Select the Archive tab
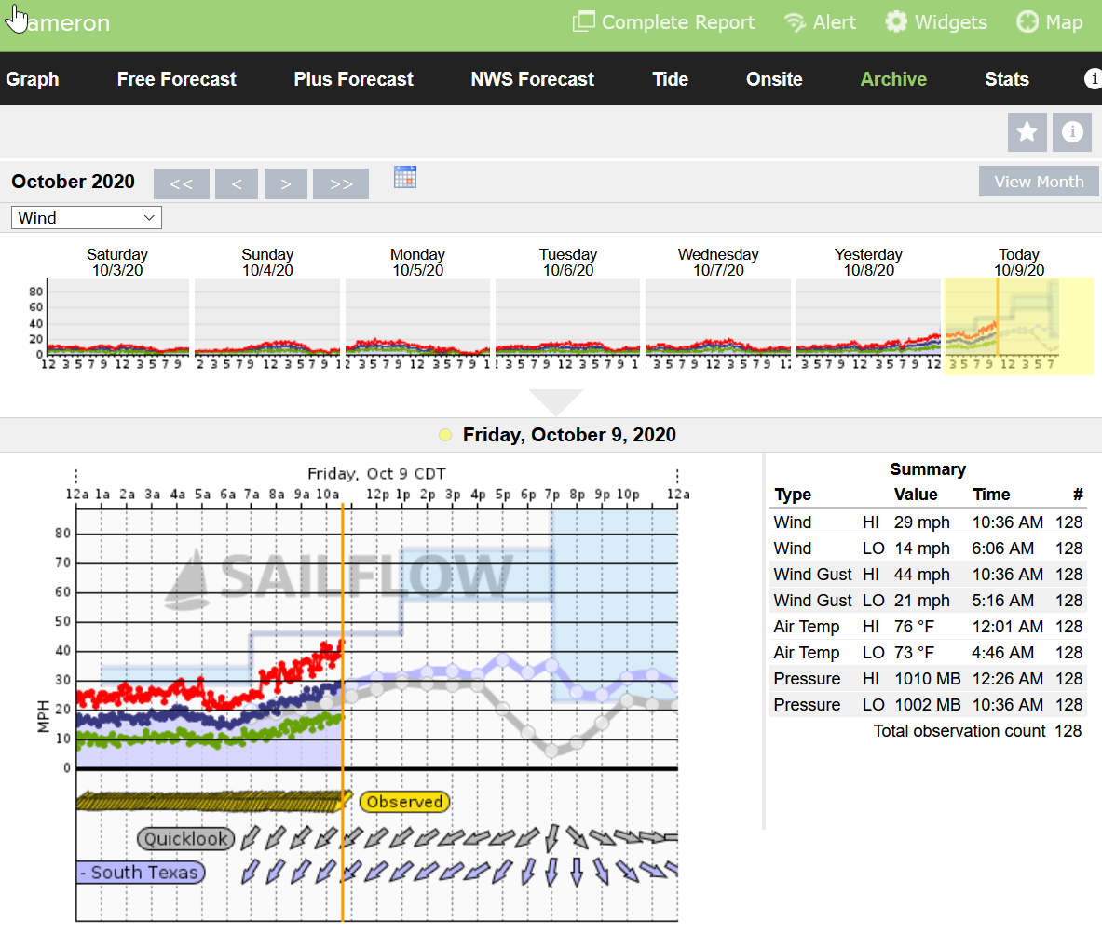 coord(893,79)
